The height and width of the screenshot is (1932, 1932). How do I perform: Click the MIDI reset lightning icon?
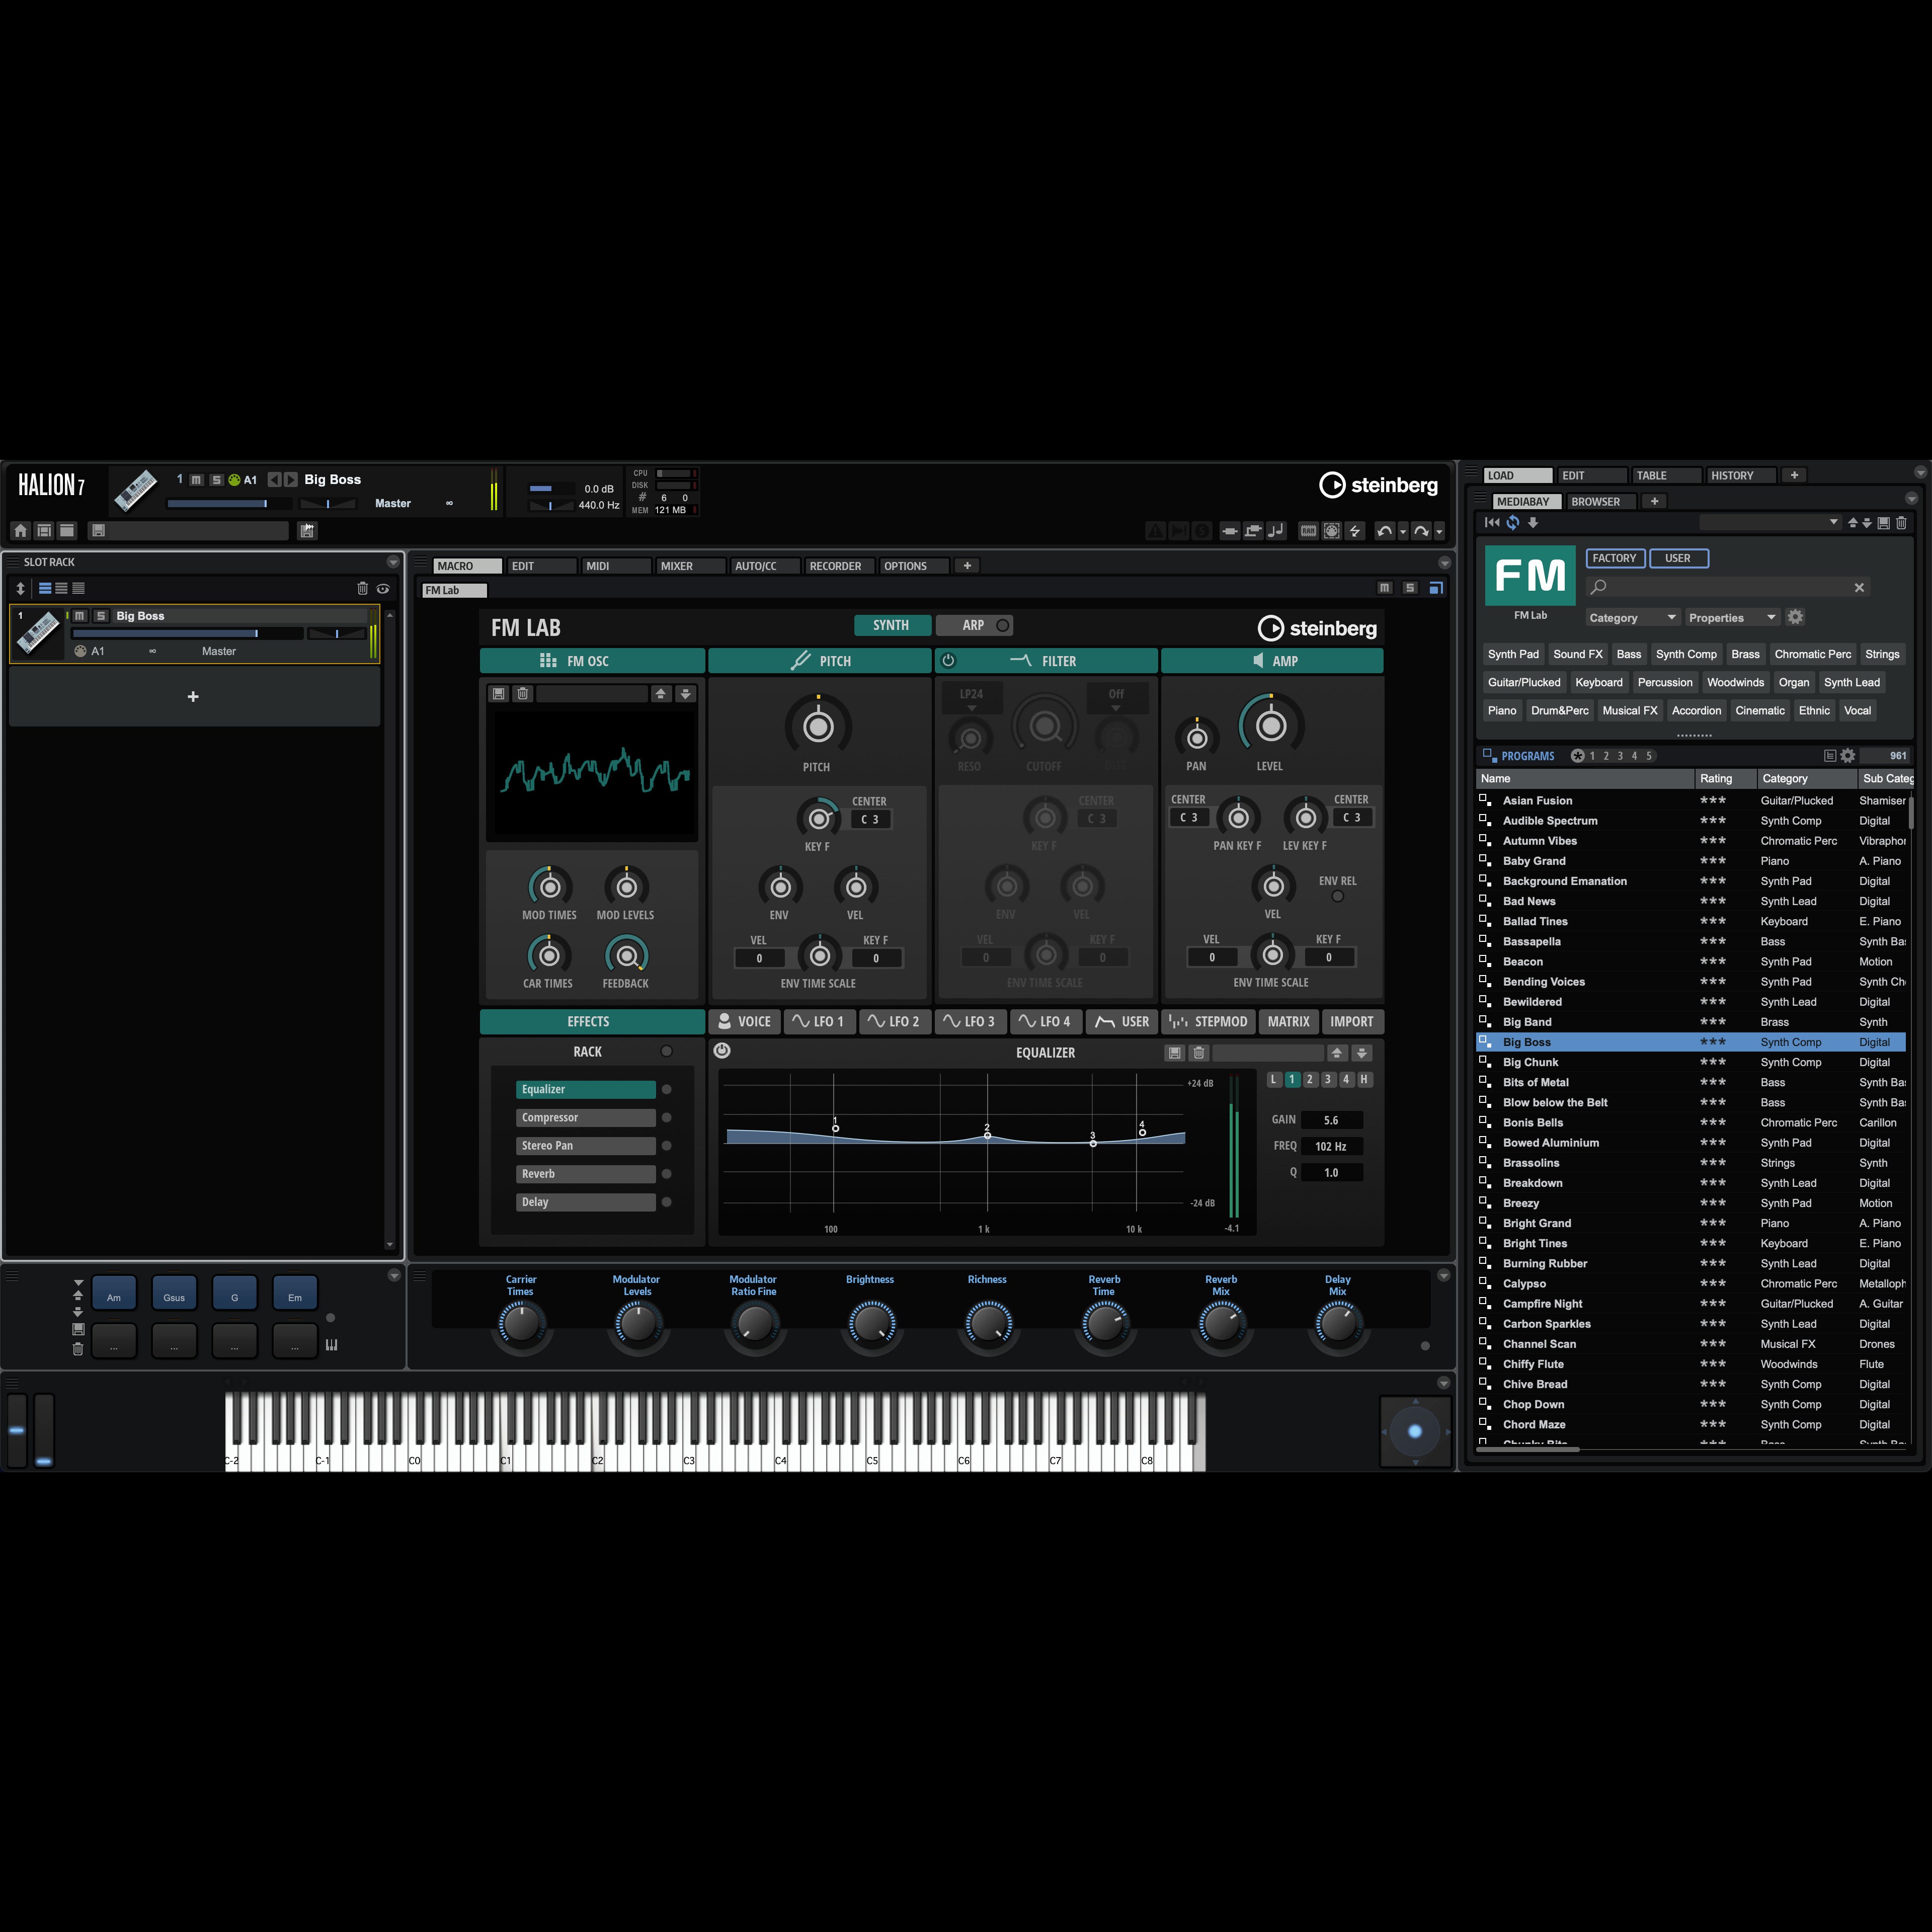click(1355, 531)
